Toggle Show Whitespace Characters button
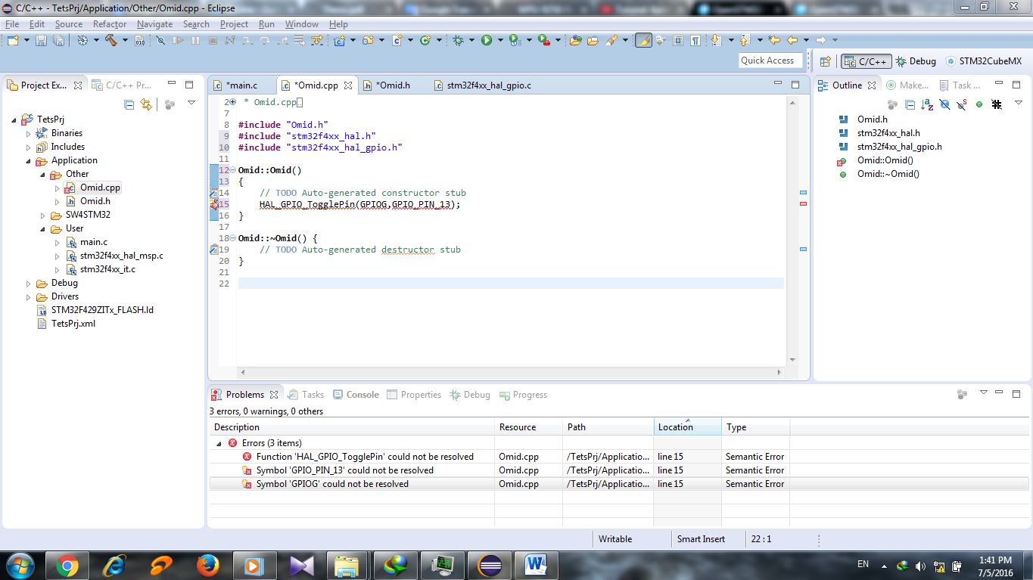Screen dimensions: 1033x580 pyautogui.click(x=695, y=40)
